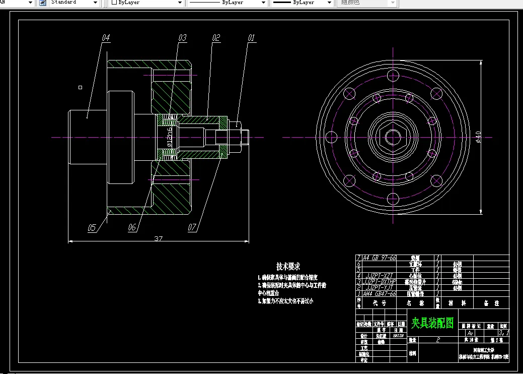
Task: Open the thin-line linetype ByLayer dropdown
Action: 263,3
